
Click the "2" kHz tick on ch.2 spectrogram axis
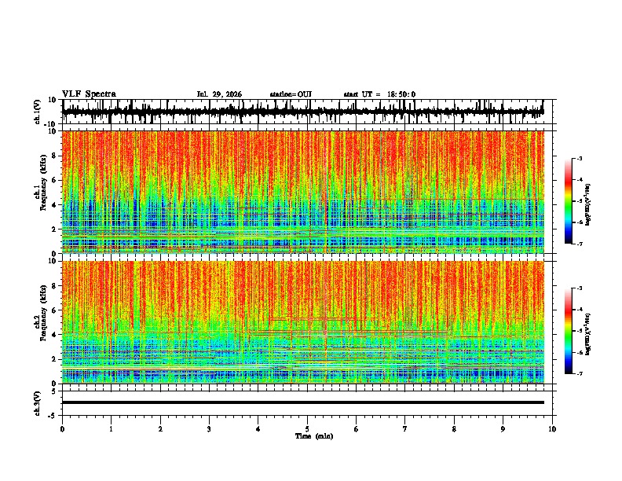point(55,359)
